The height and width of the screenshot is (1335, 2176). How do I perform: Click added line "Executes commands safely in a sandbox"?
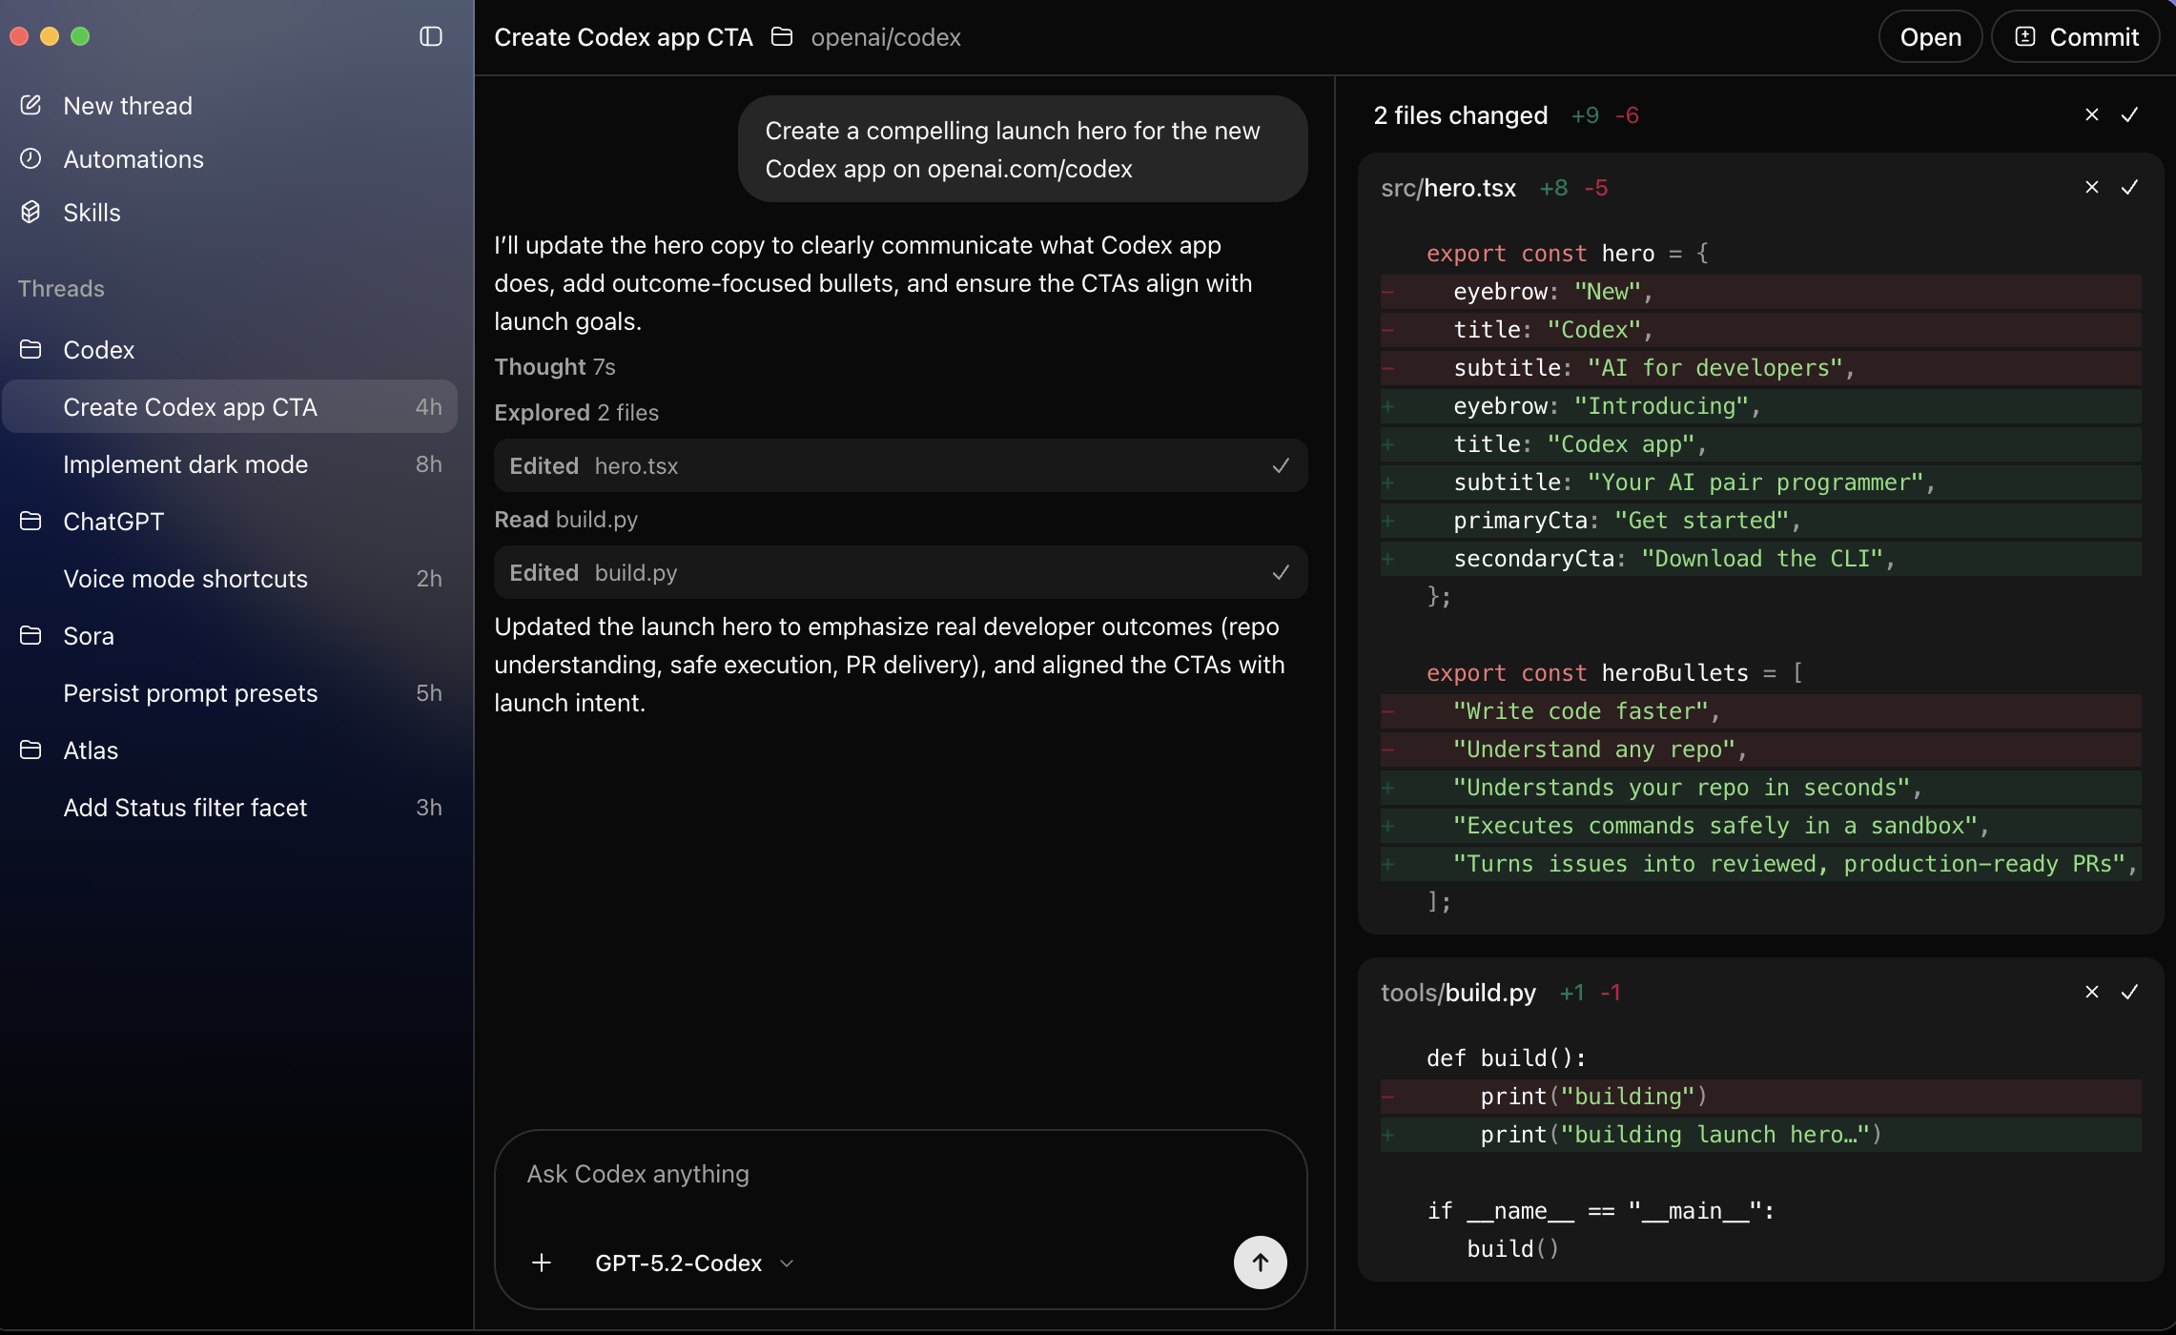(x=1760, y=826)
